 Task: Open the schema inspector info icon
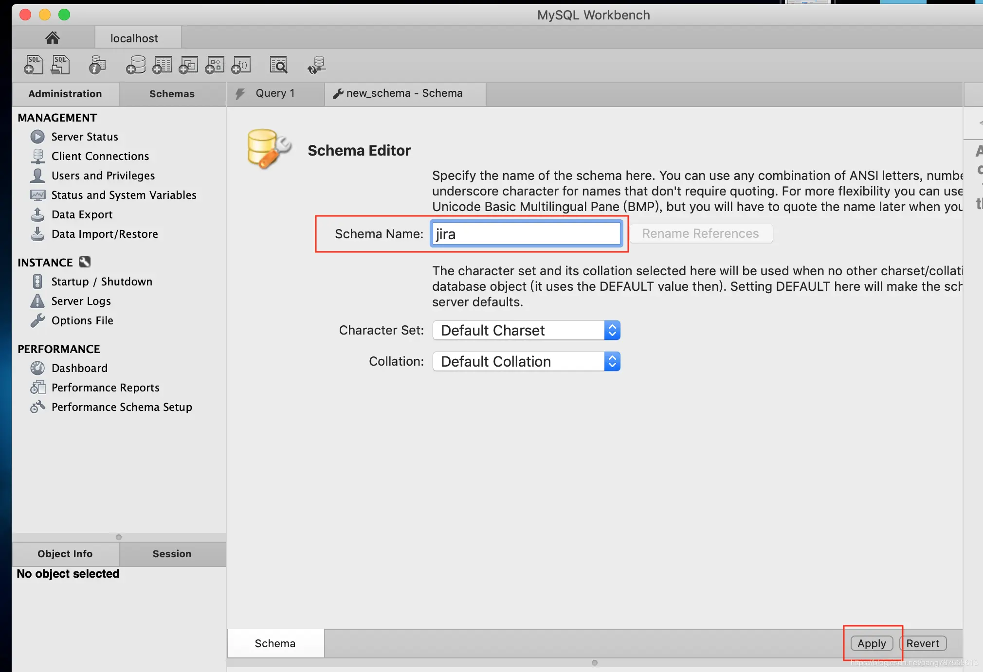click(x=97, y=65)
